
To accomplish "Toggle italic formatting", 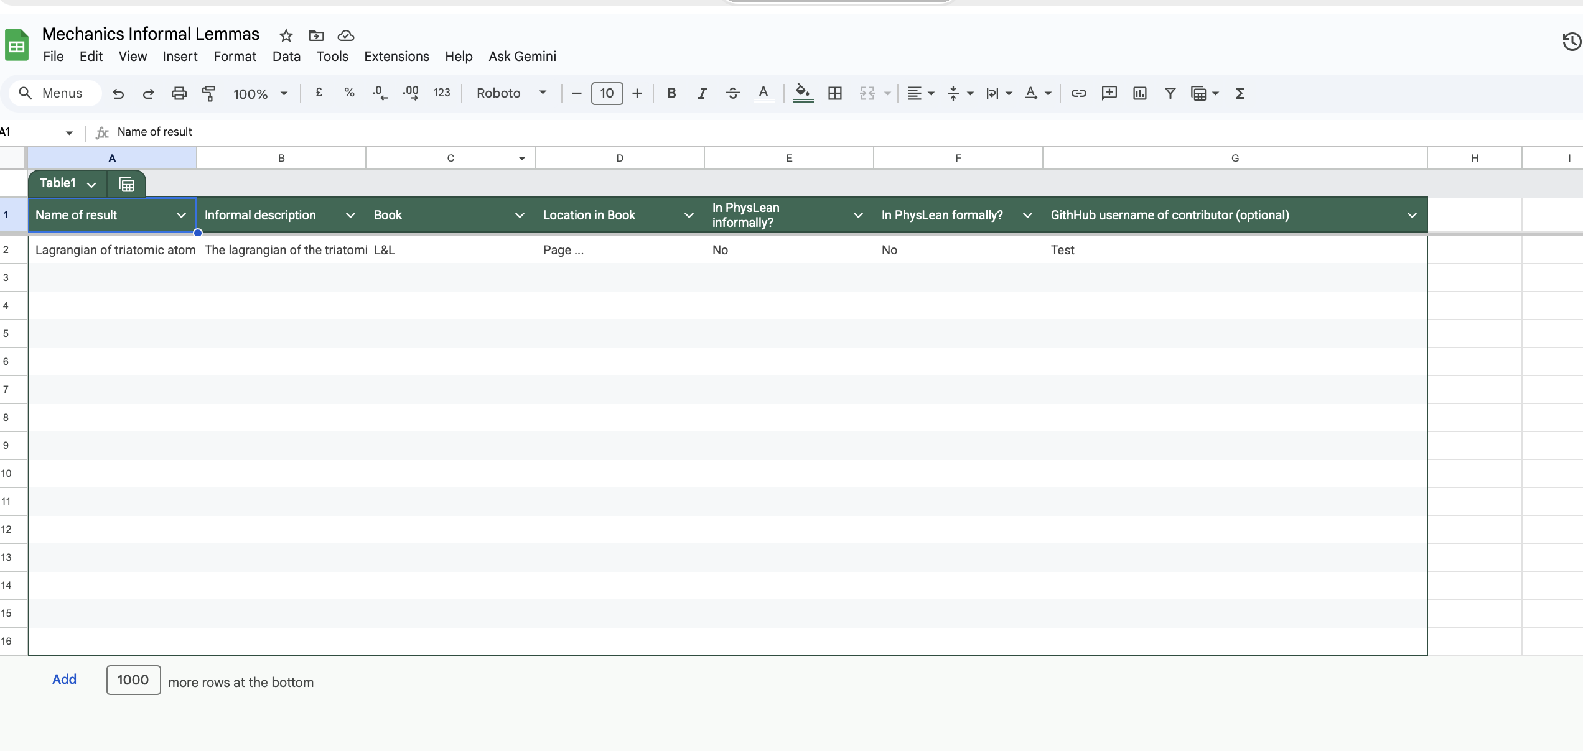I will pos(702,93).
